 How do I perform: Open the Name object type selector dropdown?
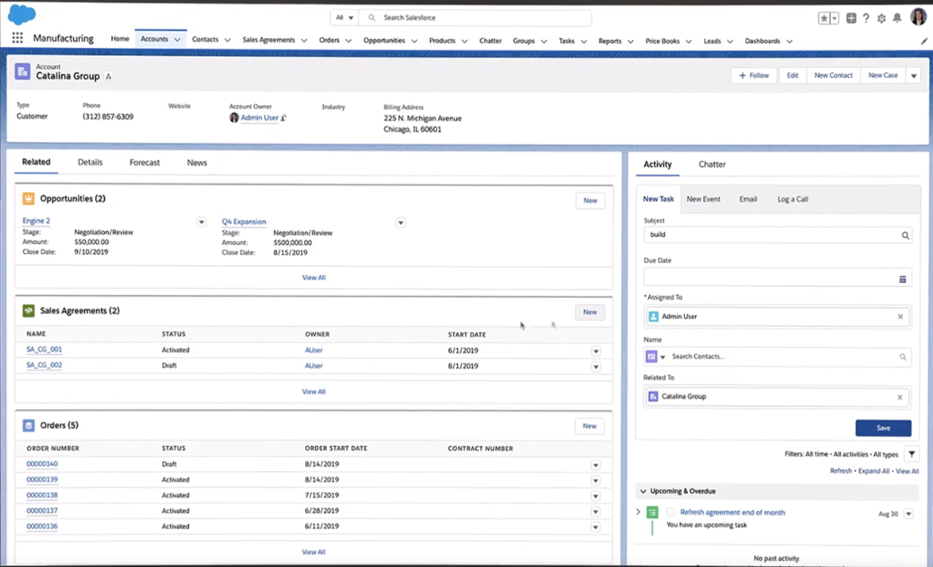coord(655,356)
